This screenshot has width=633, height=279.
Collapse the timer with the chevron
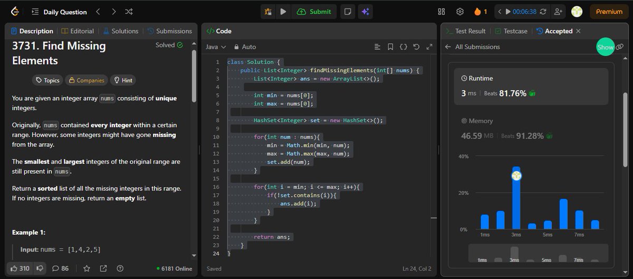click(500, 12)
